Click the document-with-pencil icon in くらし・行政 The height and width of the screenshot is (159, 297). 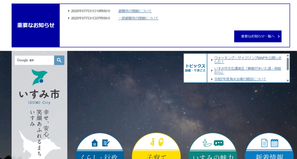coord(106,143)
